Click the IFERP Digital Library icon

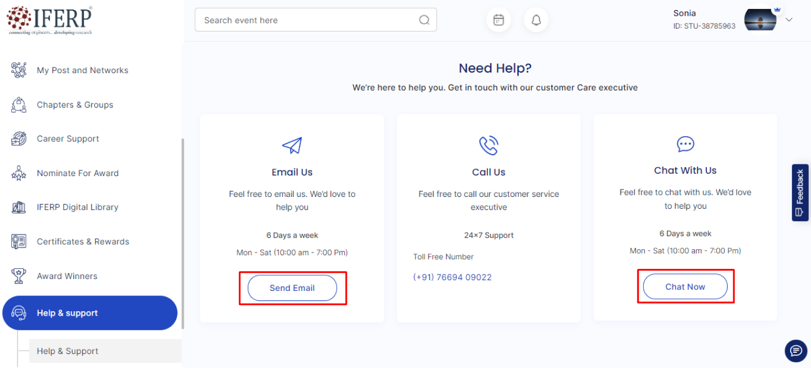19,207
